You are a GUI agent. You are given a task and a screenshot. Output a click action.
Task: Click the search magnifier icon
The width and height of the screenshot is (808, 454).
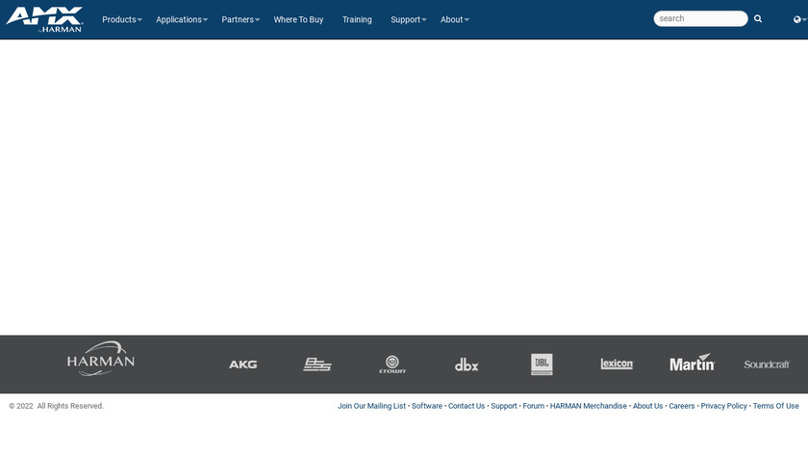coord(758,18)
